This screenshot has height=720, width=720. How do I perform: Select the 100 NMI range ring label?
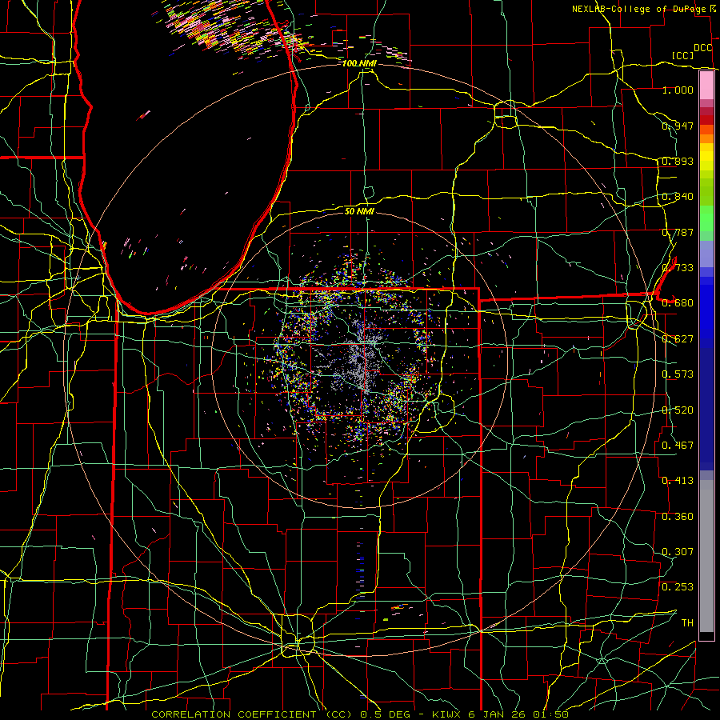pos(359,63)
